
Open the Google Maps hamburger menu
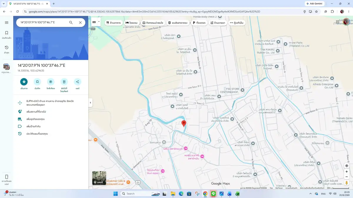pos(6,23)
